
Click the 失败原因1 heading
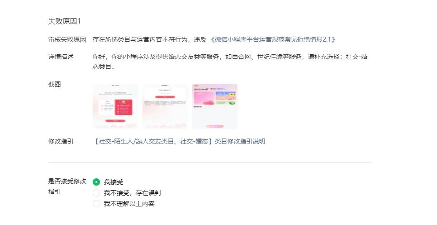pos(64,21)
